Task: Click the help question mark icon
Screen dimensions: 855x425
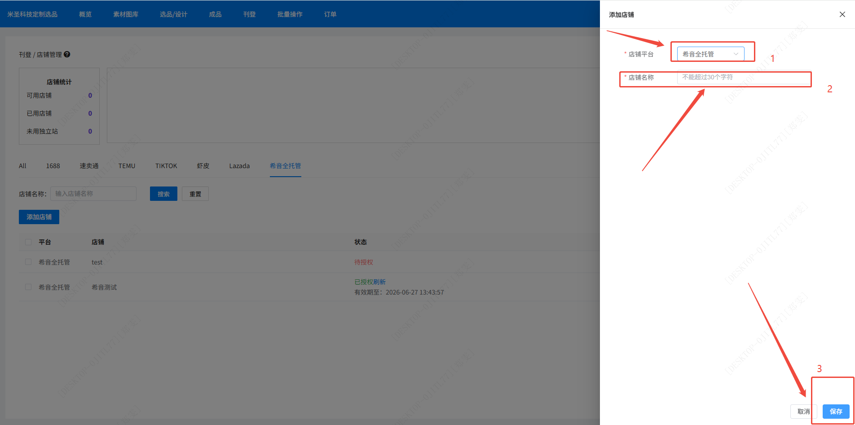Action: coord(67,54)
